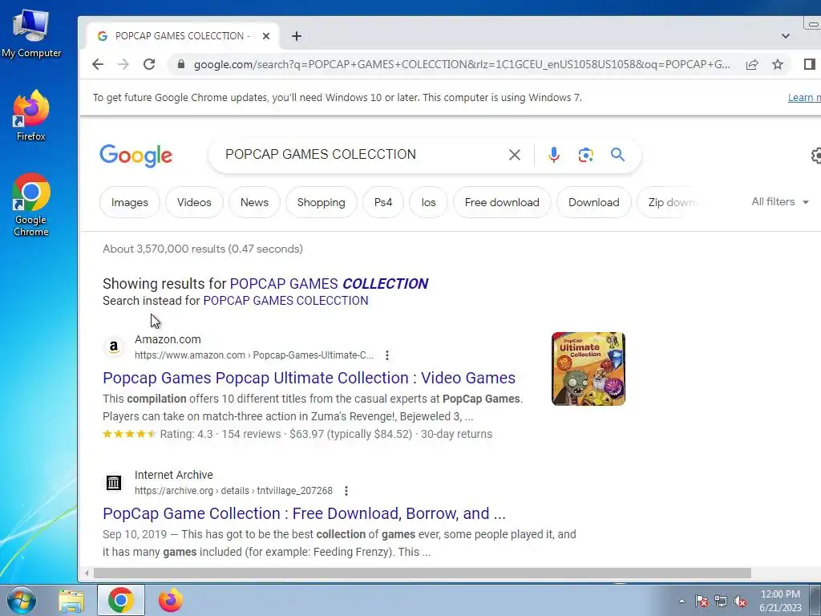Image resolution: width=821 pixels, height=616 pixels.
Task: Click the POPCAP GAMES COLLECTION corrected link
Action: point(329,283)
